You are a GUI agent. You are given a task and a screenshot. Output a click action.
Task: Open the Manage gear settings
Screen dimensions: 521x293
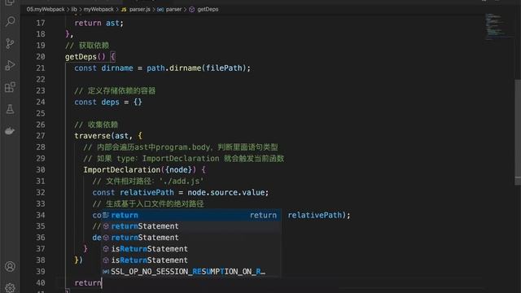click(10, 287)
